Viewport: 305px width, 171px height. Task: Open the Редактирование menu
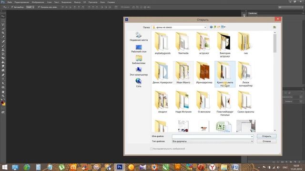[22, 2]
